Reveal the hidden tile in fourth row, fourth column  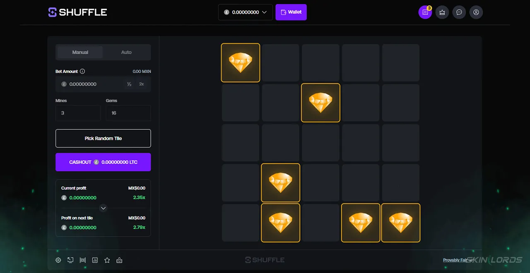pos(361,183)
